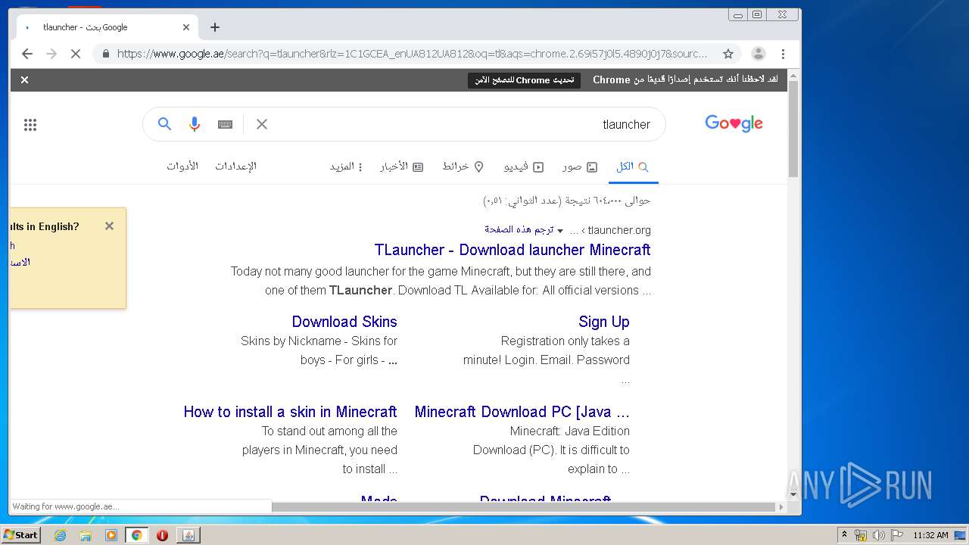
Task: Switch to the Maps (خرائط) tab
Action: [x=463, y=167]
